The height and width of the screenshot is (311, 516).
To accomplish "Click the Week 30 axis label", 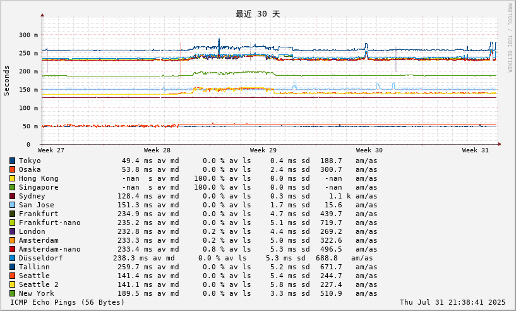I will coord(369,150).
